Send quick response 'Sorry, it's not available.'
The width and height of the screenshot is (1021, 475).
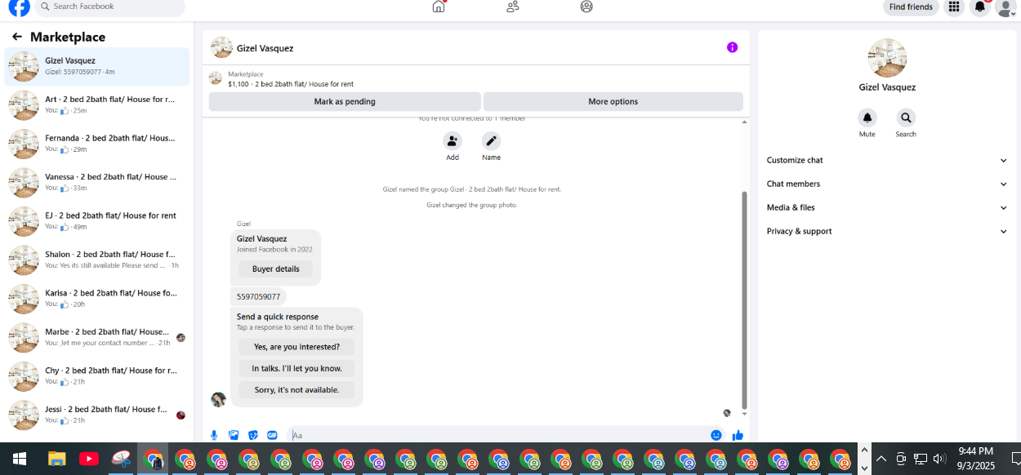click(x=296, y=390)
